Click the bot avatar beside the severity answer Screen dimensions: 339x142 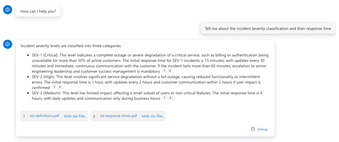(x=8, y=44)
